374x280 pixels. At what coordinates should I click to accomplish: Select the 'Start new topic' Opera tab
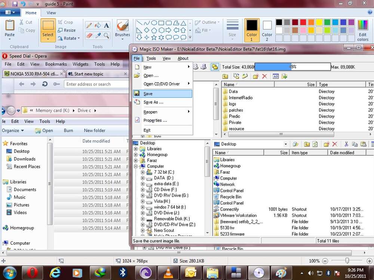97,74
